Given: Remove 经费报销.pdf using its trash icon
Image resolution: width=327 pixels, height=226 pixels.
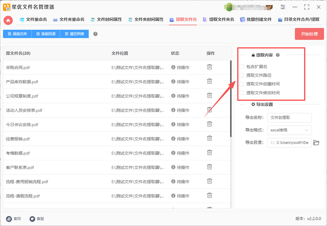Looking at the screenshot, I should point(210,138).
